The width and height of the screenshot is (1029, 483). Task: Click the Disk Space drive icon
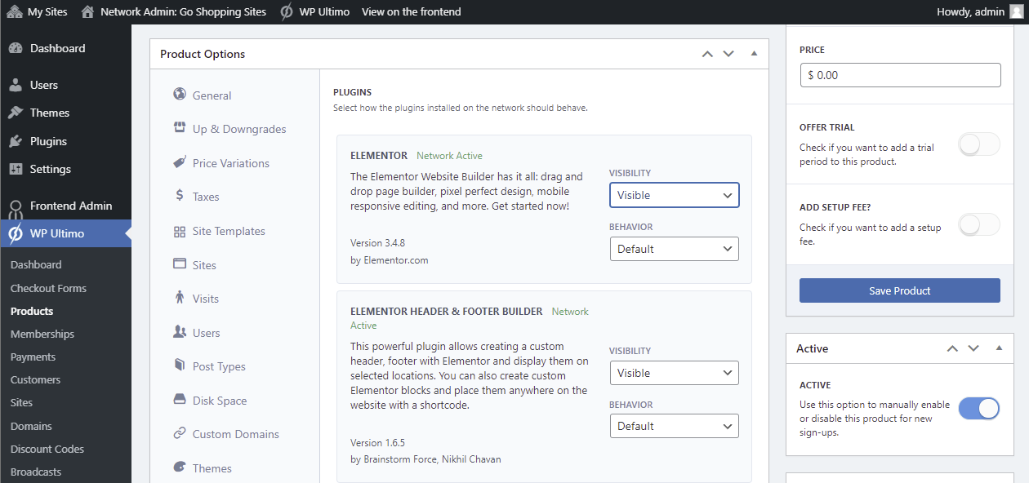(x=180, y=400)
